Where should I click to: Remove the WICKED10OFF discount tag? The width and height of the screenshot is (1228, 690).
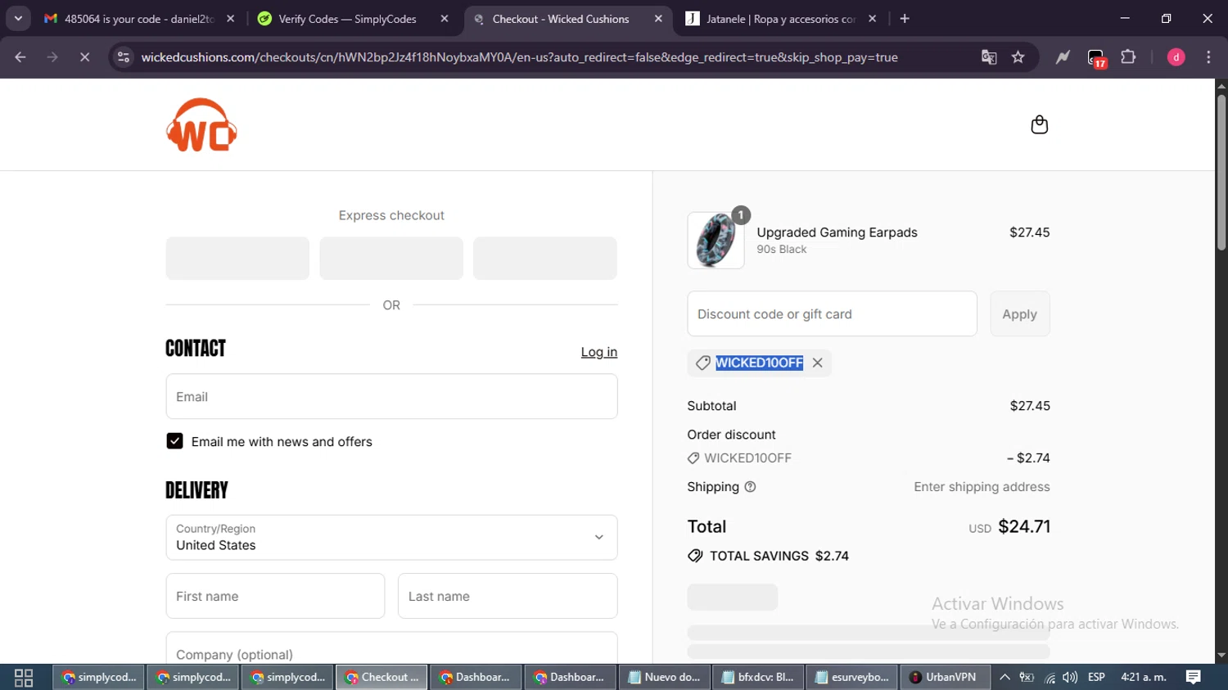click(817, 363)
